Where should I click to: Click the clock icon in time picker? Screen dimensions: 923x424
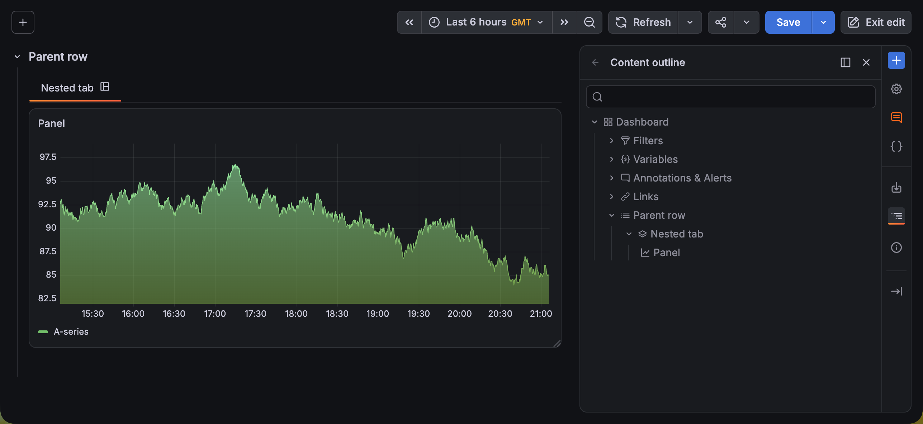click(x=434, y=22)
